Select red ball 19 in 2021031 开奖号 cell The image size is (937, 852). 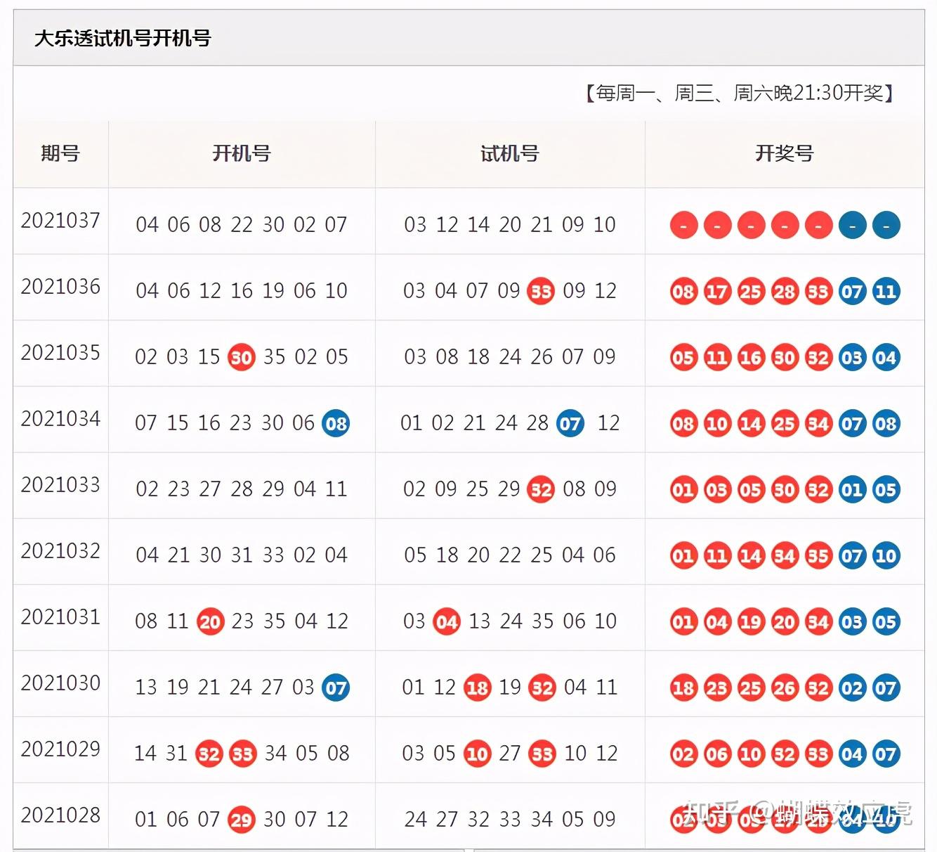click(751, 621)
